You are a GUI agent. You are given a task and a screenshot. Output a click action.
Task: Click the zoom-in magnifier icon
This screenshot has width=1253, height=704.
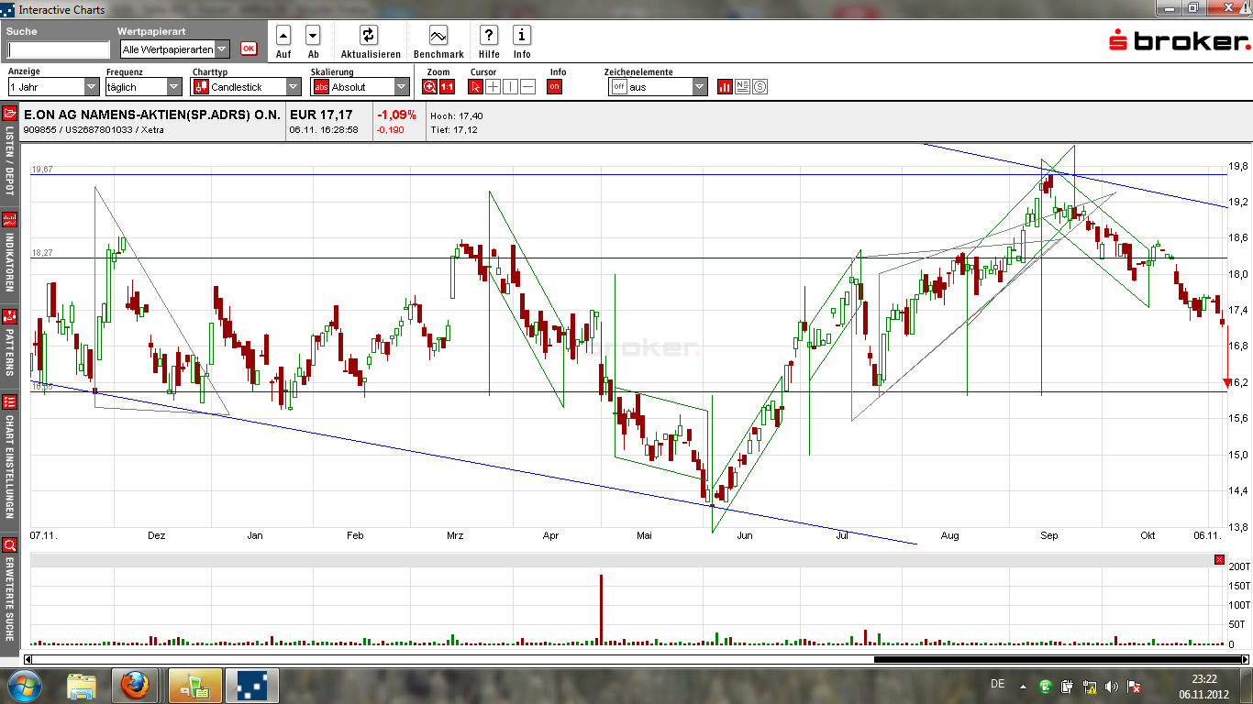pyautogui.click(x=429, y=87)
